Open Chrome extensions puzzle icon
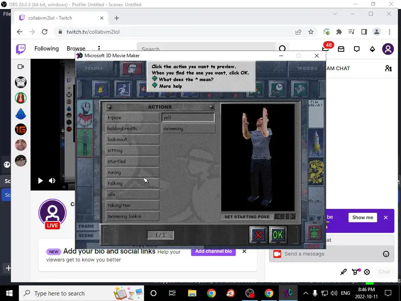401x301 pixels. [x=339, y=32]
